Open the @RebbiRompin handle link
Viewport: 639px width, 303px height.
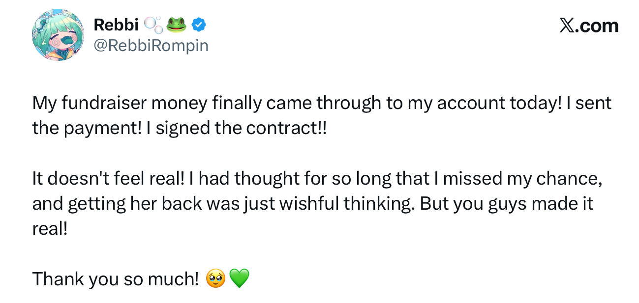[x=151, y=46]
